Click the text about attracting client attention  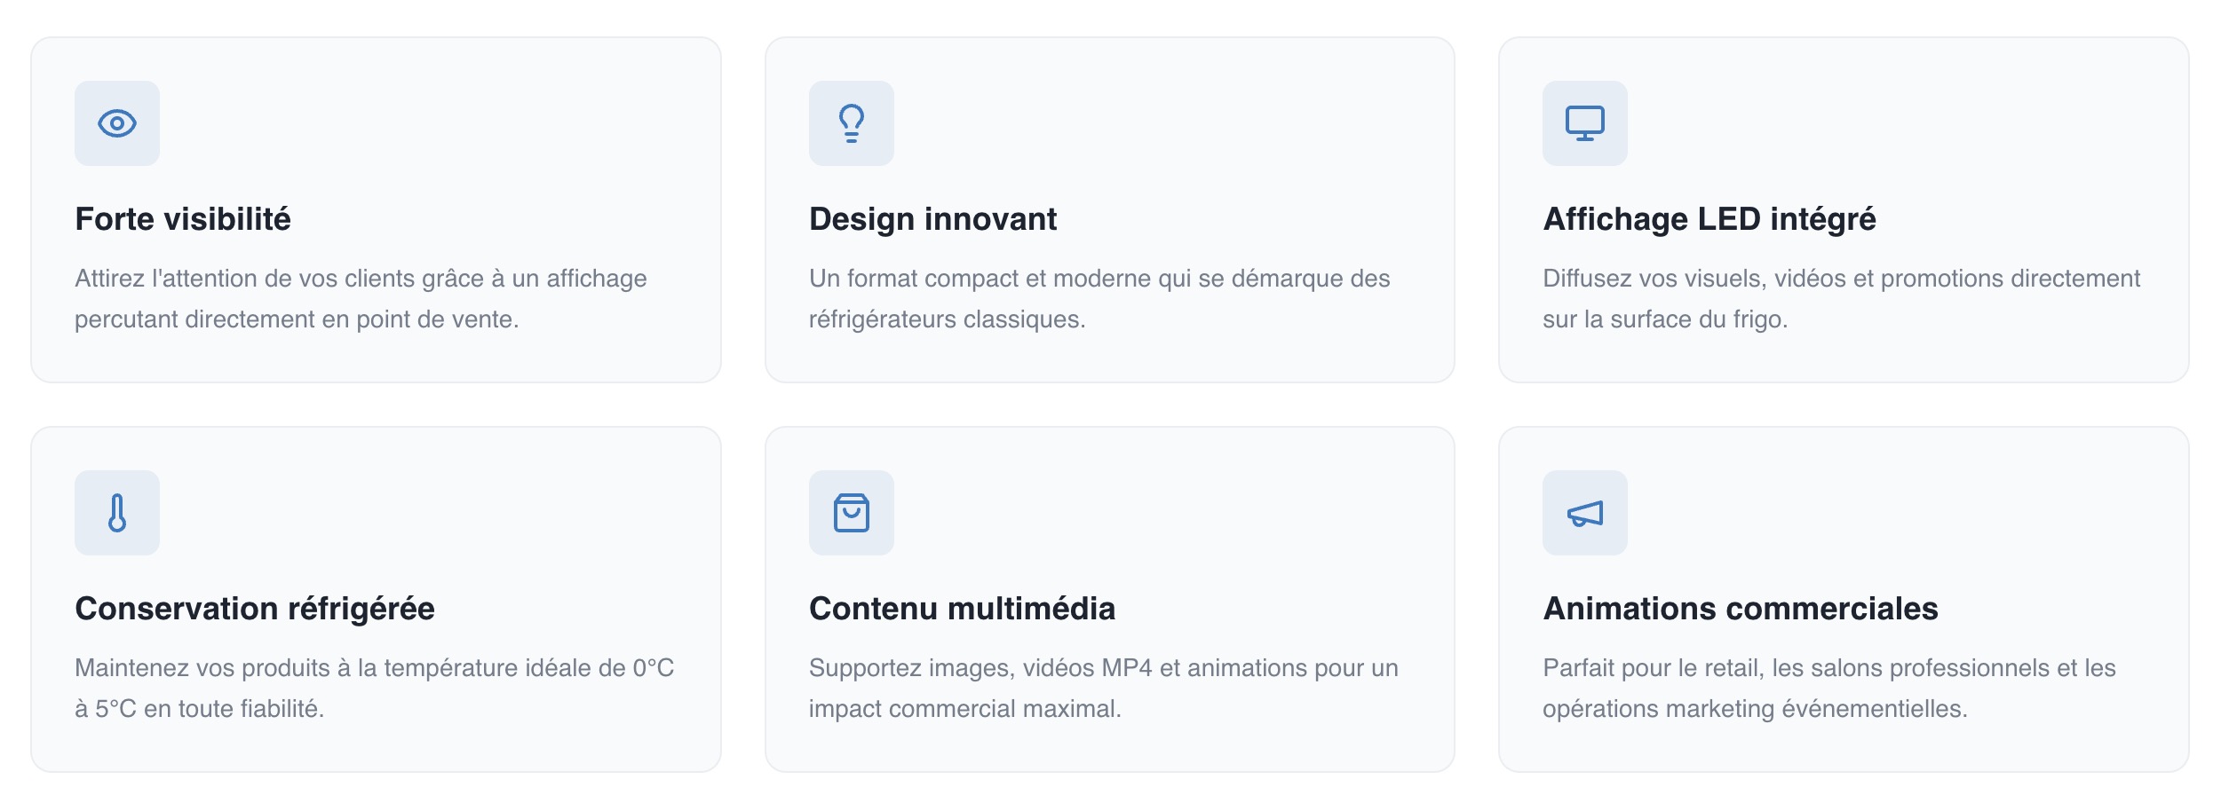pos(361,299)
